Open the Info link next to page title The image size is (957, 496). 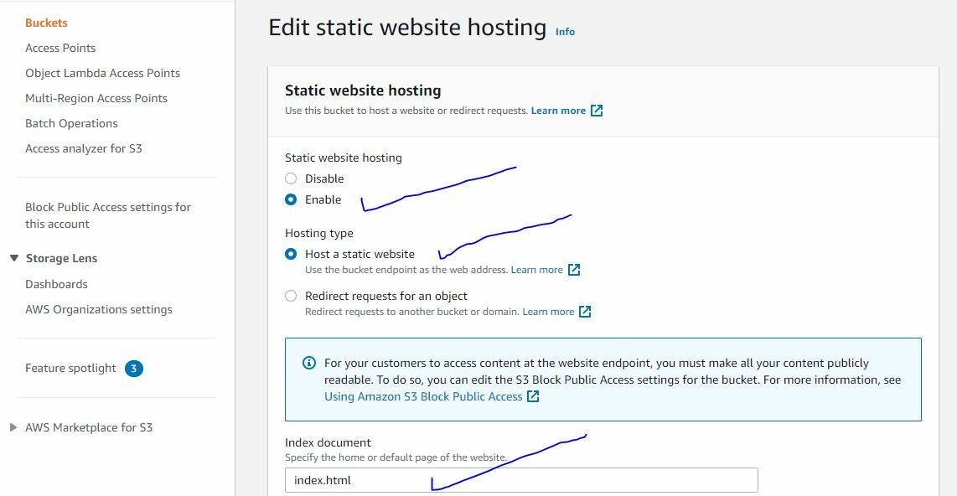[565, 32]
